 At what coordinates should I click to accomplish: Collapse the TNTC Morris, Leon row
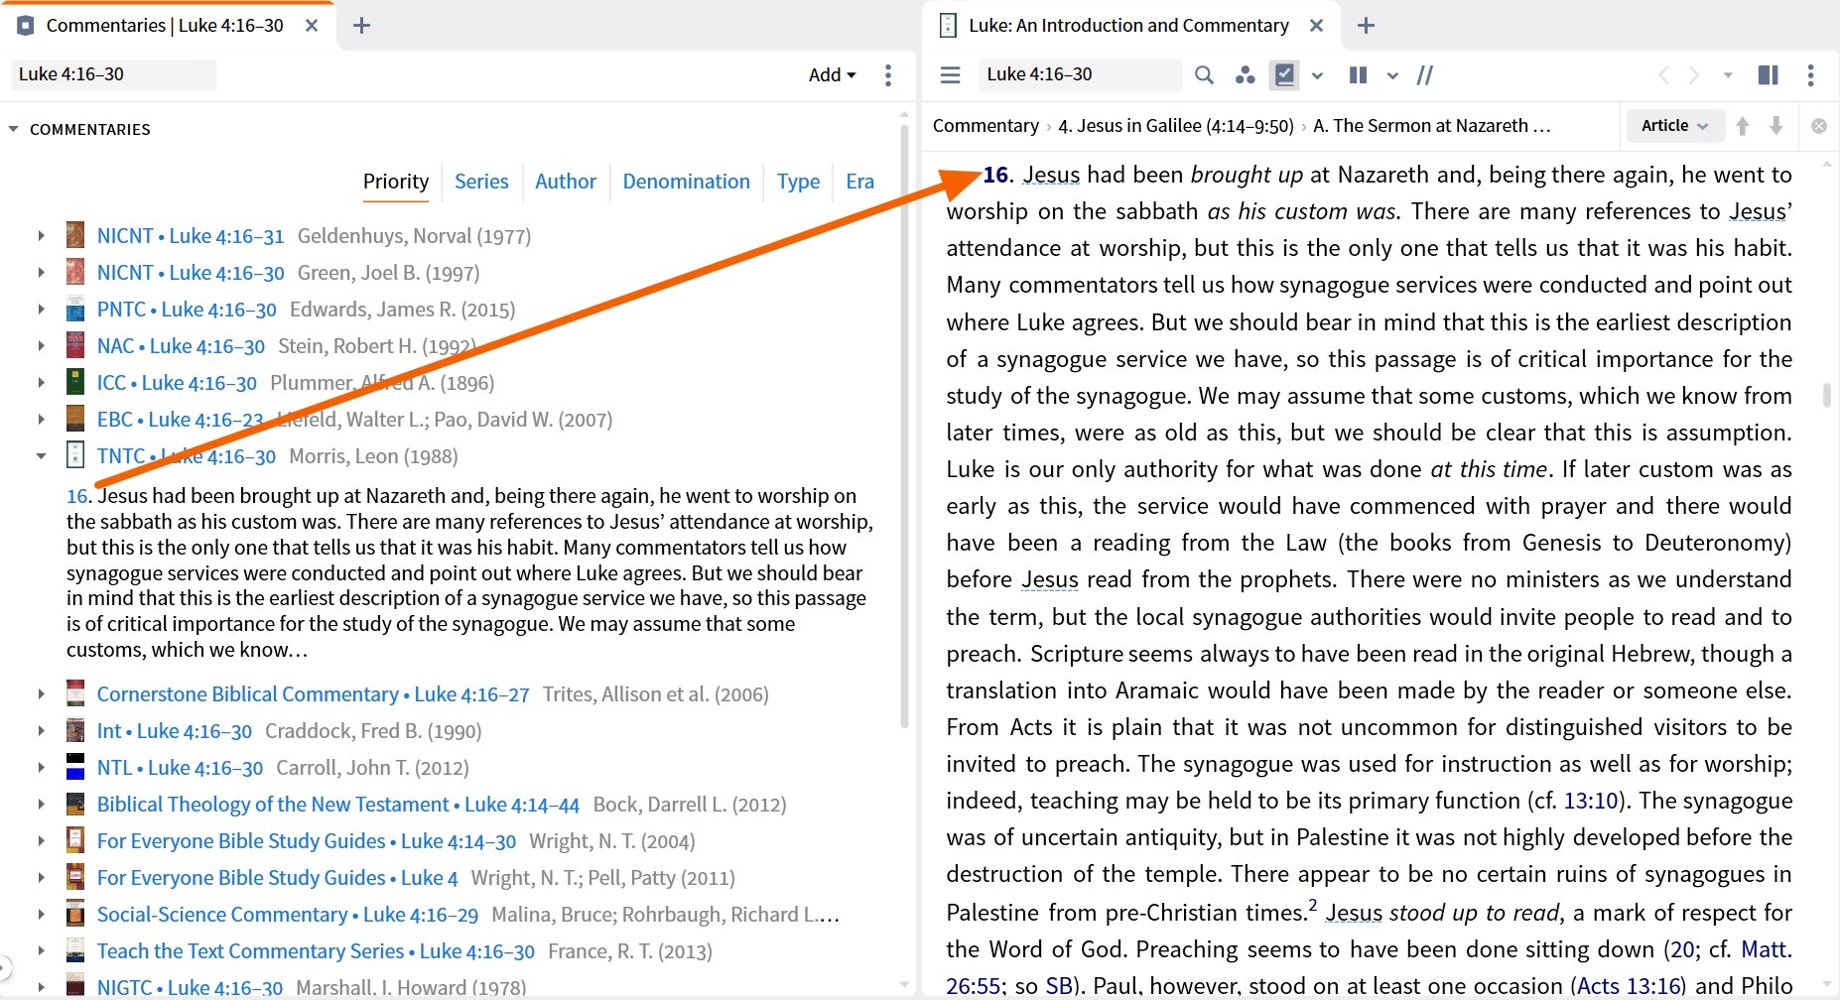[x=41, y=456]
